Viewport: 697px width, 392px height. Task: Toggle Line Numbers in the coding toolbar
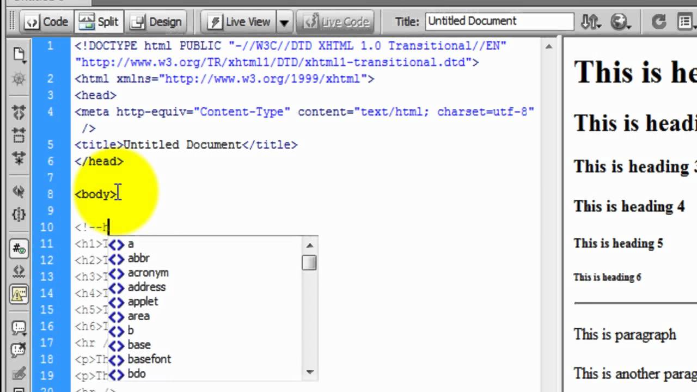click(19, 249)
